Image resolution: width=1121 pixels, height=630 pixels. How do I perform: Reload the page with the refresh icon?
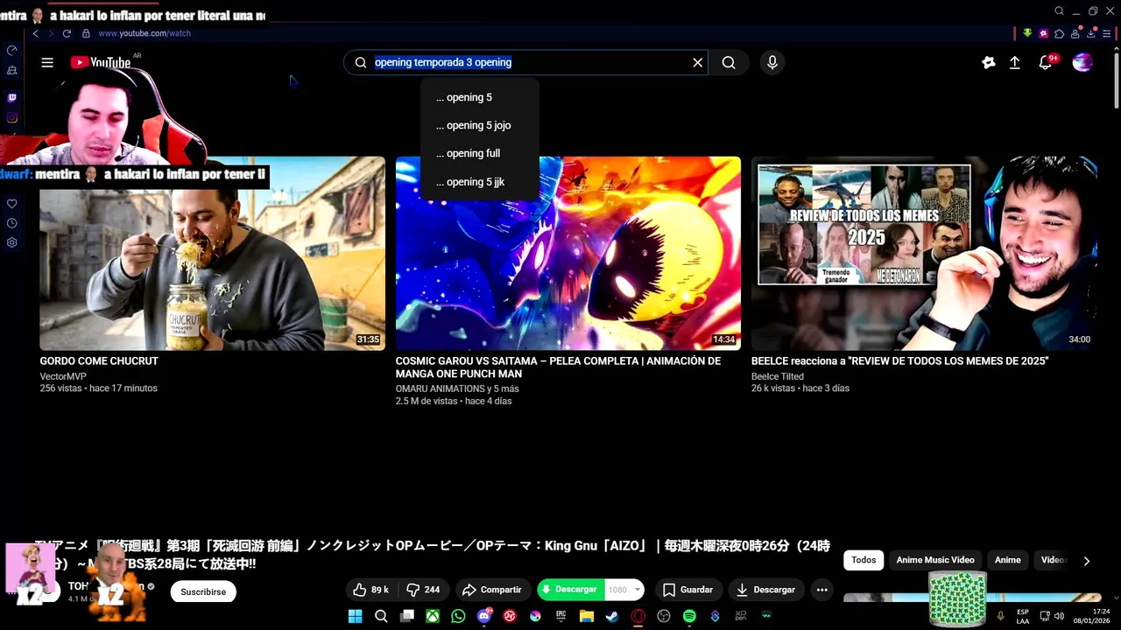[67, 33]
